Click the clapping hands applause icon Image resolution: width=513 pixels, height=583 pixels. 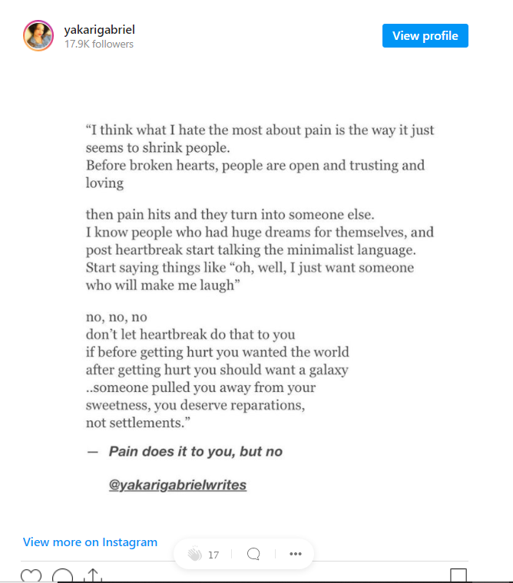click(194, 554)
